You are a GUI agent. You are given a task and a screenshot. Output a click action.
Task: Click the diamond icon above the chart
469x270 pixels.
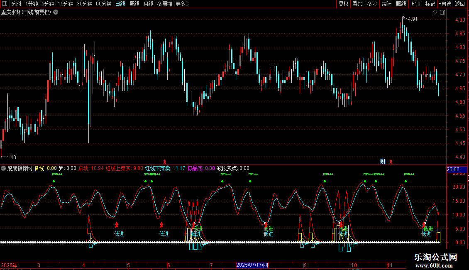(435, 12)
